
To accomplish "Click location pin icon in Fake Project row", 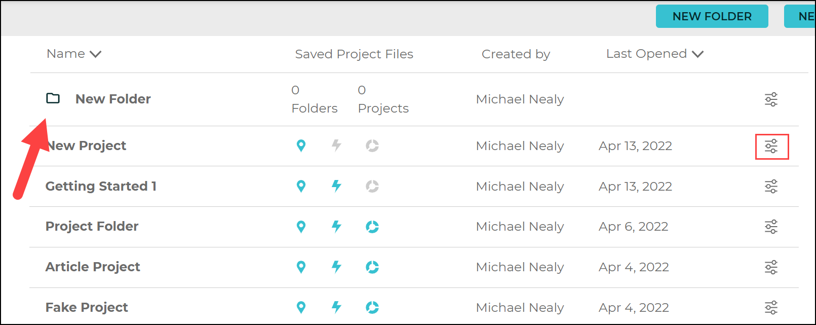I will click(x=301, y=307).
